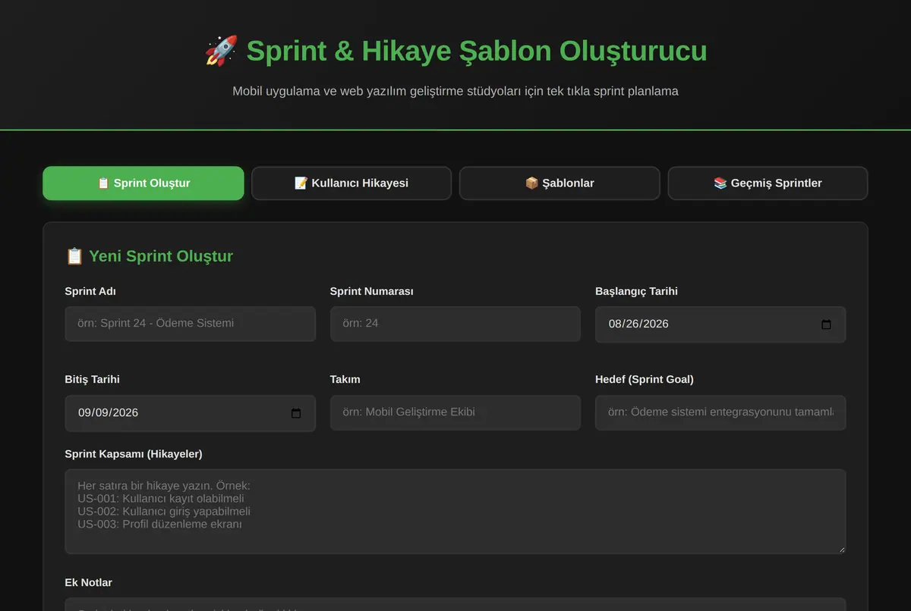Screen dimensions: 911x611
Task: Click the clipboard icon beside Yeni Sprint Oluştur
Action: [x=74, y=256]
